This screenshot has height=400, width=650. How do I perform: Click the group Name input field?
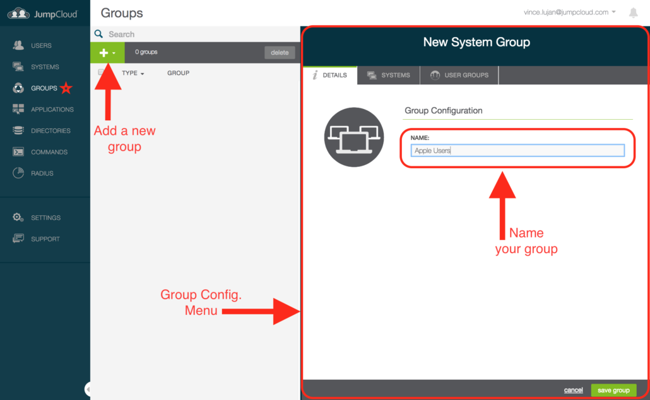point(517,151)
